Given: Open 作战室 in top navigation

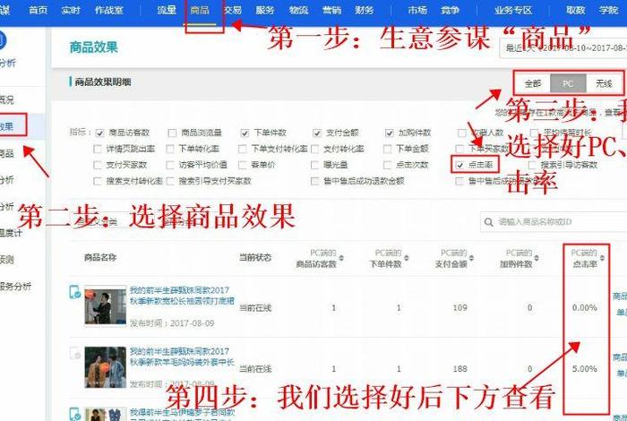Looking at the screenshot, I should click(x=108, y=10).
